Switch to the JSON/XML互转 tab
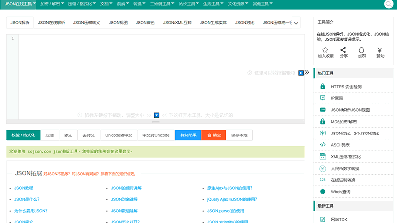Viewport: 397px width, 223px height. click(x=177, y=23)
